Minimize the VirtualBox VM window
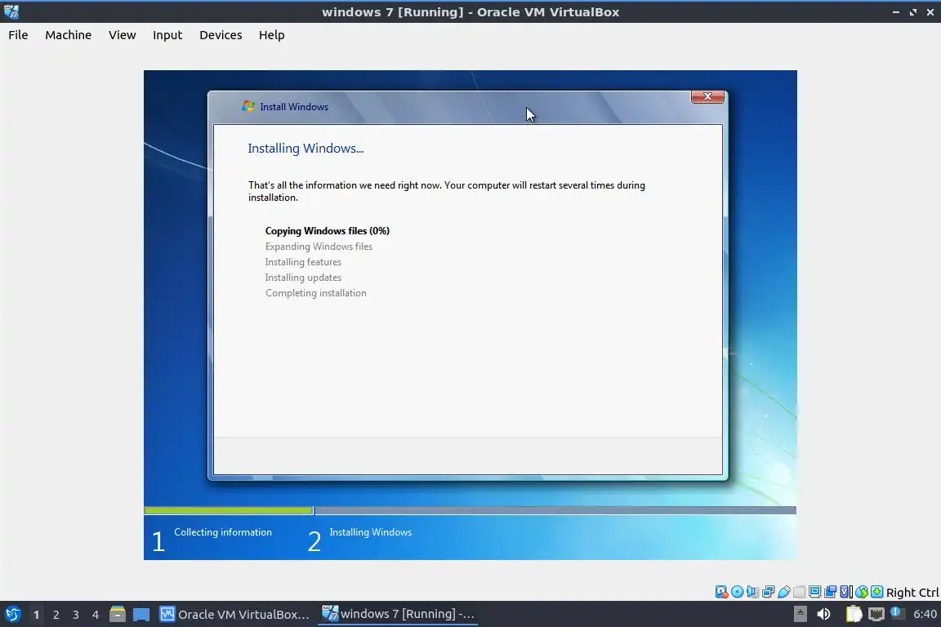This screenshot has height=627, width=941. [x=895, y=12]
